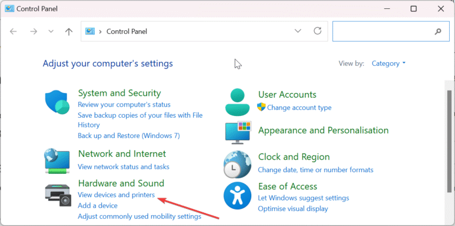The height and width of the screenshot is (226, 455).
Task: Click the chevron before Control Panel path
Action: pyautogui.click(x=100, y=31)
